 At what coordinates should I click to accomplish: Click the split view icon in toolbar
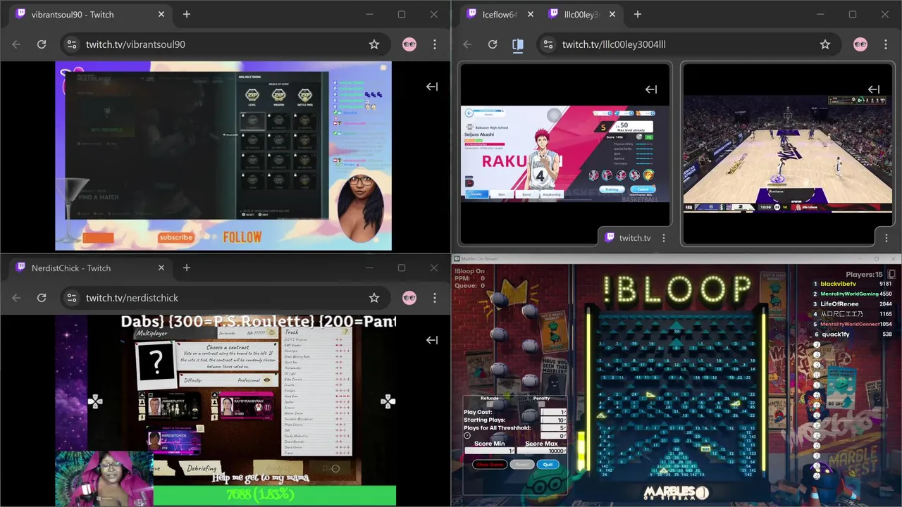518,44
